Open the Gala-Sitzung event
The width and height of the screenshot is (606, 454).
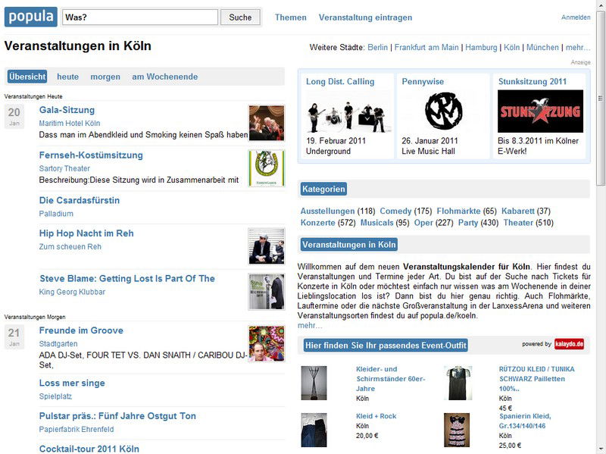67,110
